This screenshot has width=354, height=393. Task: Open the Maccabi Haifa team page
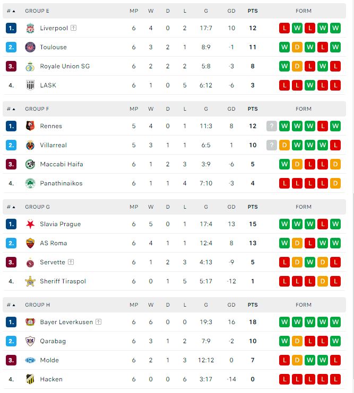61,164
